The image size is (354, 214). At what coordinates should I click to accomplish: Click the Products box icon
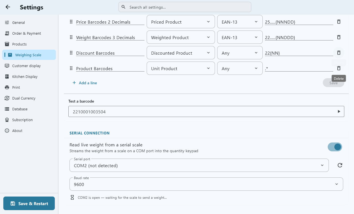(x=7, y=44)
